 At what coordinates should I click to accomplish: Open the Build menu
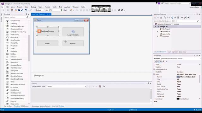(27, 7)
